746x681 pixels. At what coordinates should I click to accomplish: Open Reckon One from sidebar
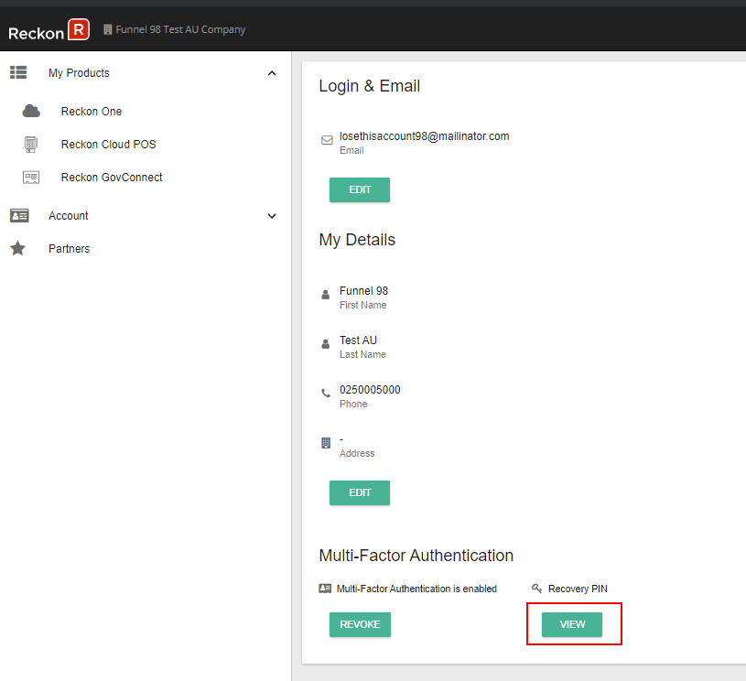pyautogui.click(x=92, y=112)
